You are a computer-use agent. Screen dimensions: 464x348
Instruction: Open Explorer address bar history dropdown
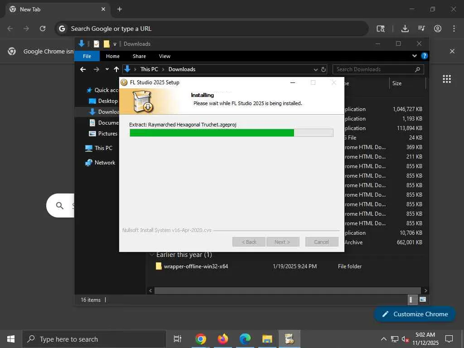pos(315,69)
